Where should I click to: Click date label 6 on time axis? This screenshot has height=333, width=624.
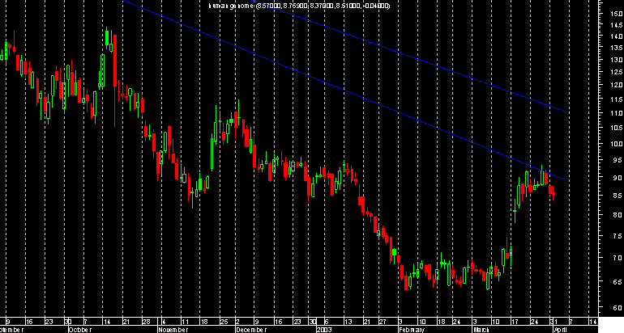(x=326, y=322)
